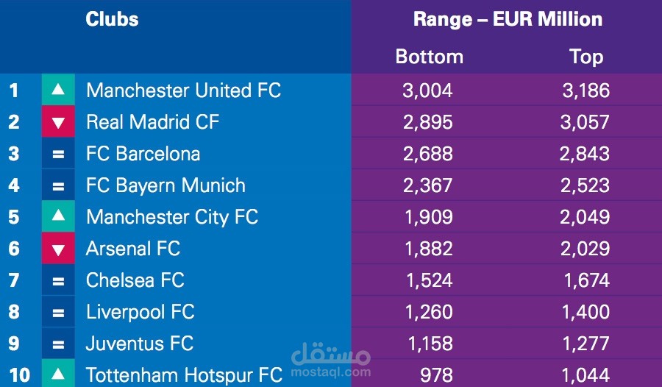Image resolution: width=662 pixels, height=387 pixels.
Task: Click the equals icon beside FC Barcelona
Action: (x=58, y=153)
